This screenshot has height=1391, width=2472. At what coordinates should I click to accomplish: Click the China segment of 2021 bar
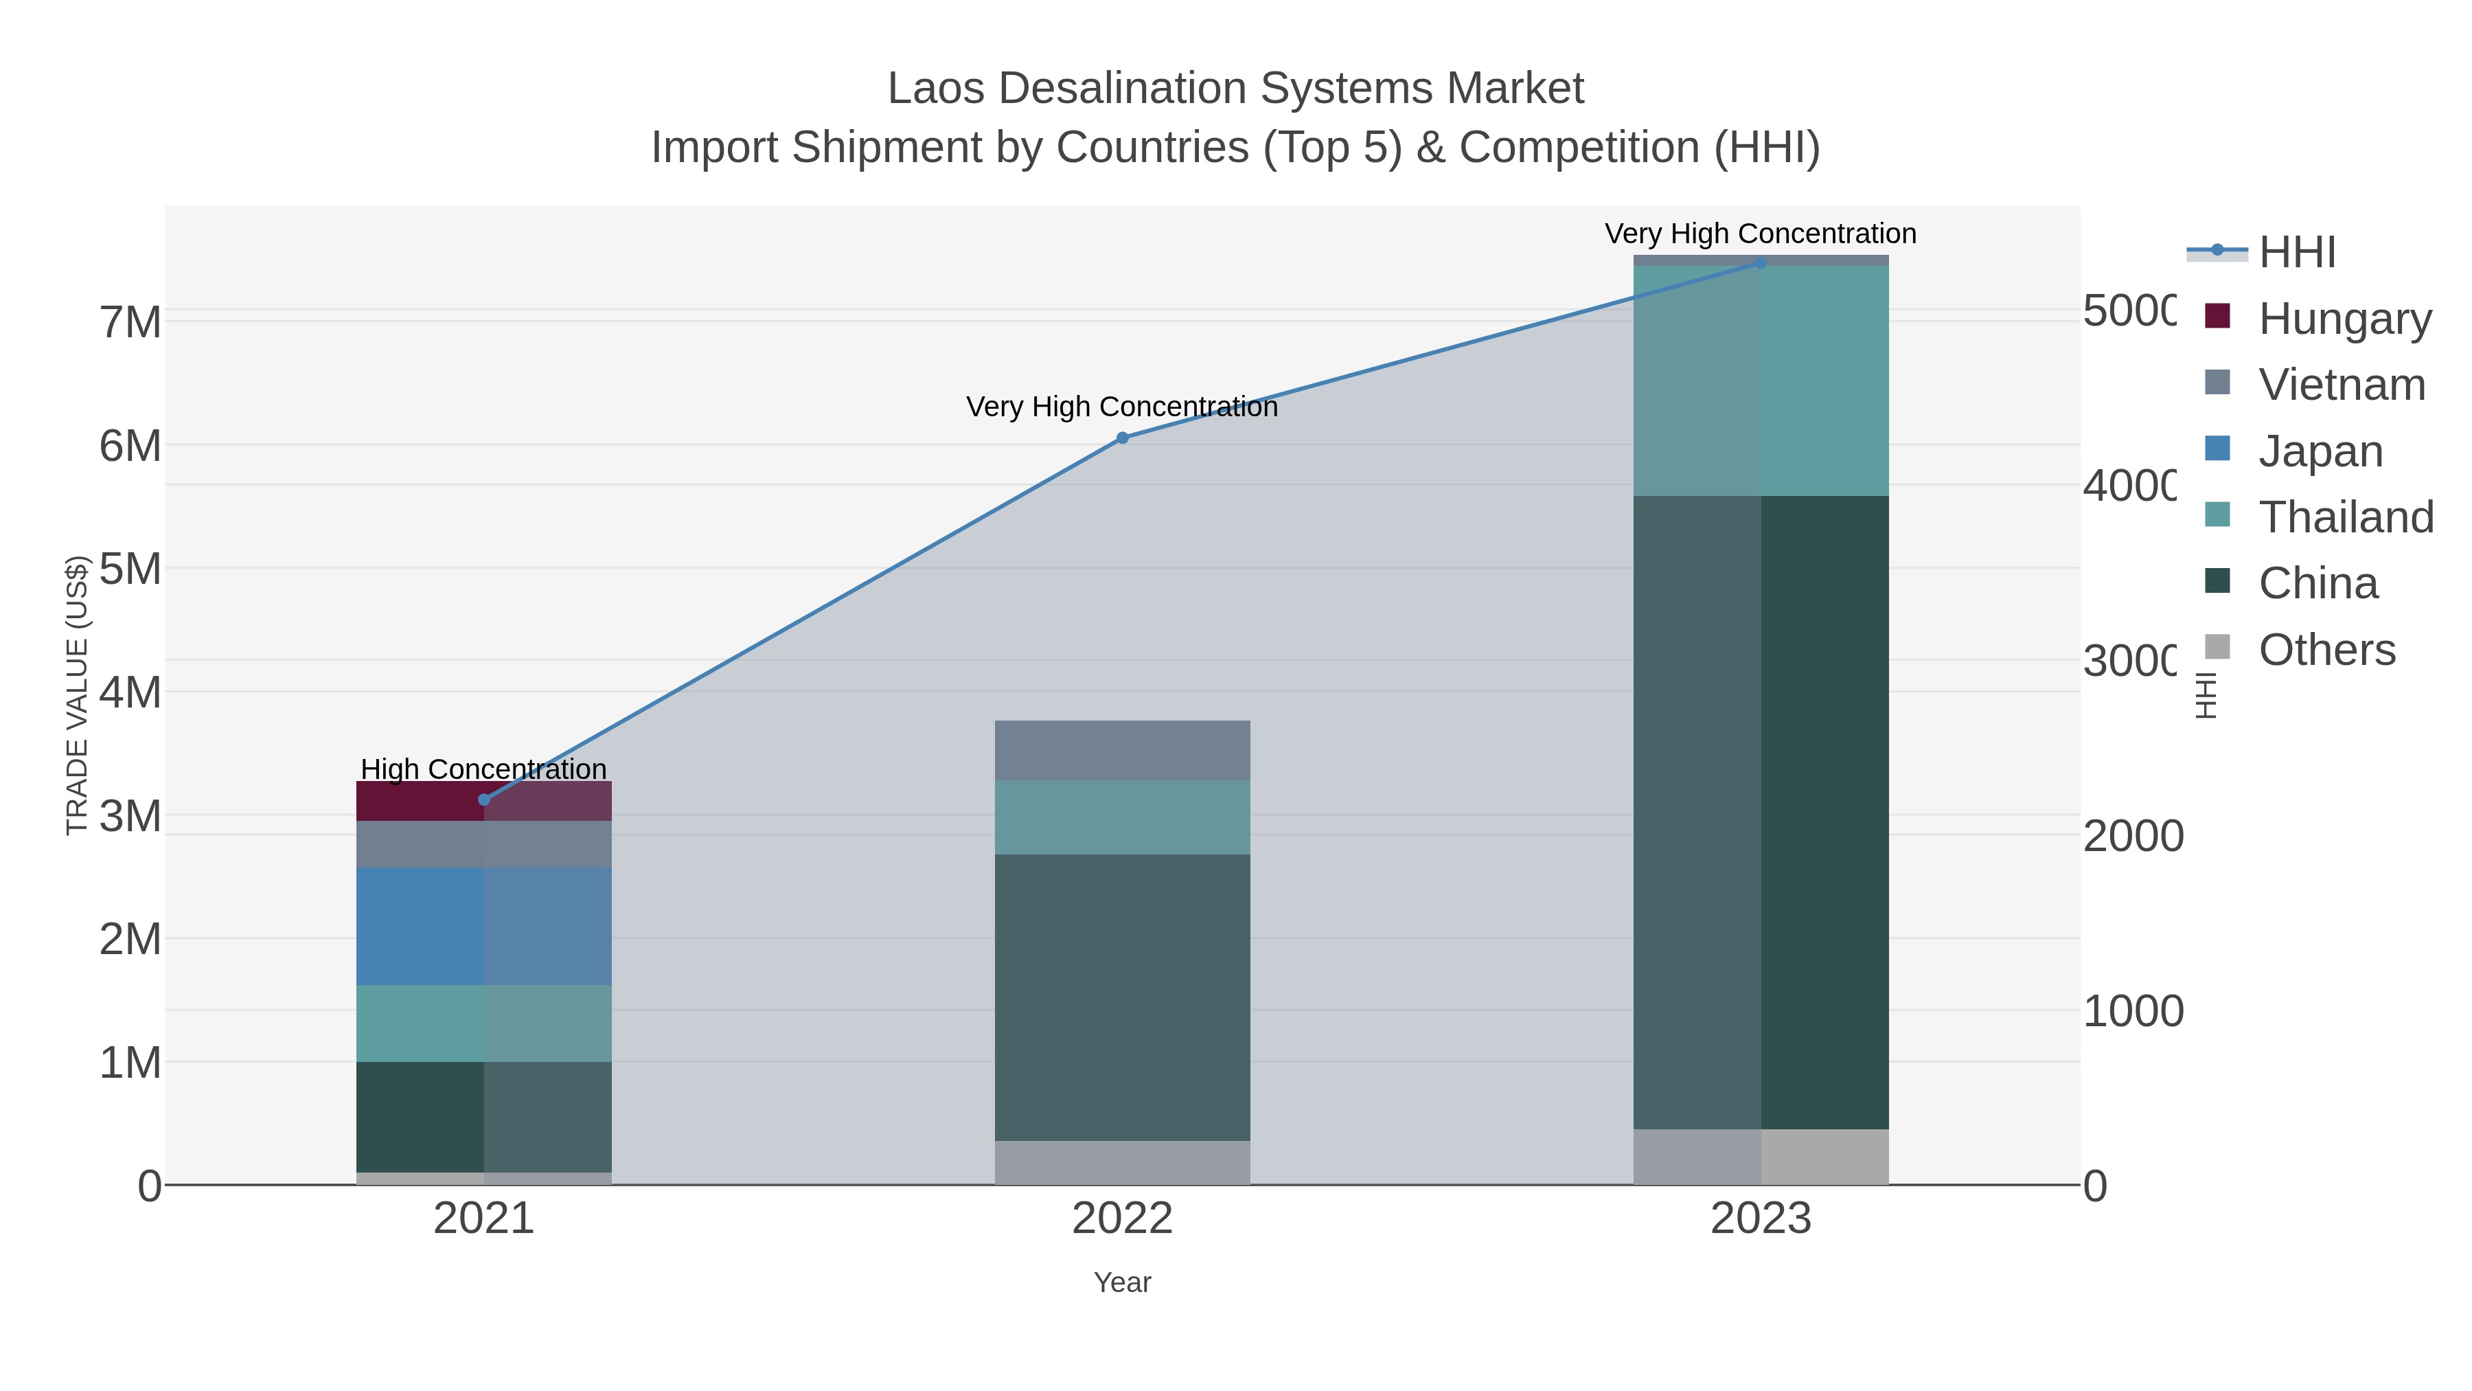[483, 1116]
